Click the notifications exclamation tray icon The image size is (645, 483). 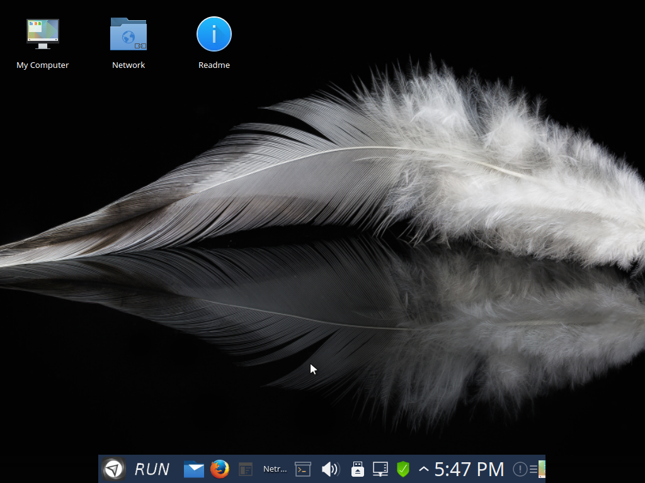click(520, 469)
